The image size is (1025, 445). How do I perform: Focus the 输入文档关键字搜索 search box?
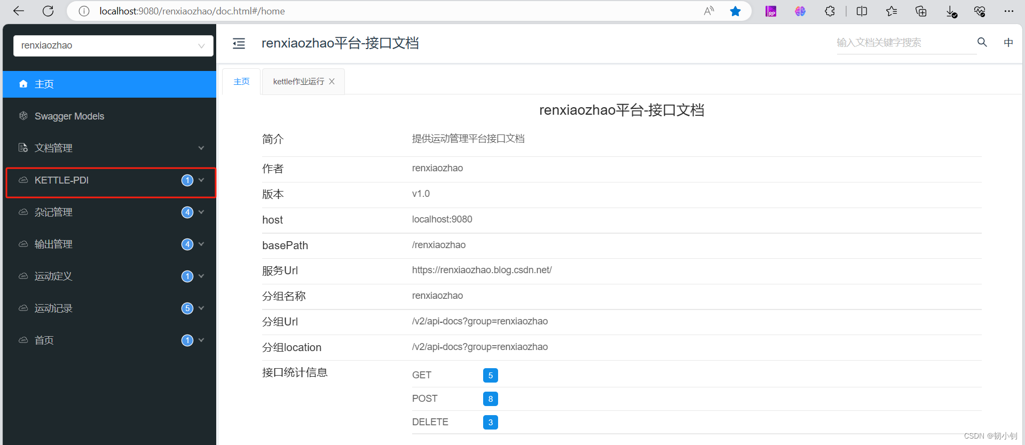(x=906, y=43)
